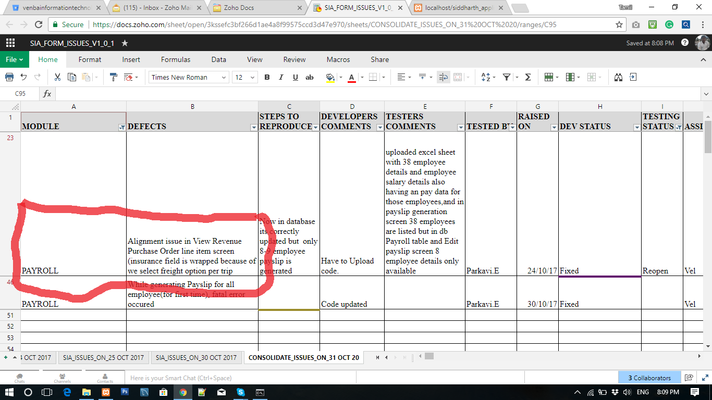Open the font size 12 dropdown
The width and height of the screenshot is (712, 400).
pyautogui.click(x=244, y=77)
